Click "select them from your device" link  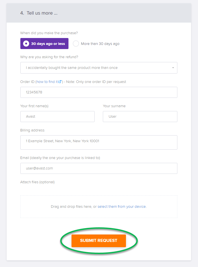(122, 207)
